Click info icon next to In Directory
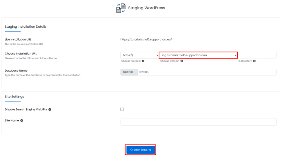281x156 pixels. pos(254,61)
